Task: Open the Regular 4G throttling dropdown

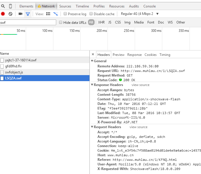Action: click(x=140, y=14)
